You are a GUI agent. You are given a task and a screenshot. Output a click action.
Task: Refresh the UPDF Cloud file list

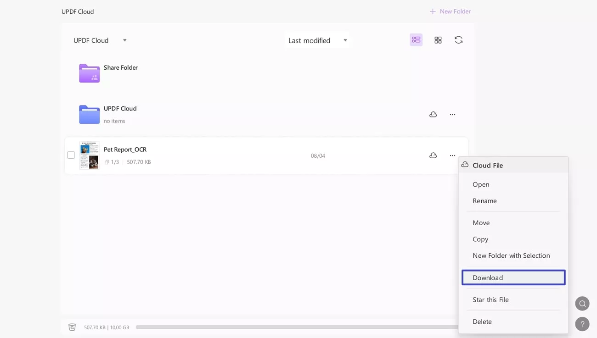click(458, 40)
